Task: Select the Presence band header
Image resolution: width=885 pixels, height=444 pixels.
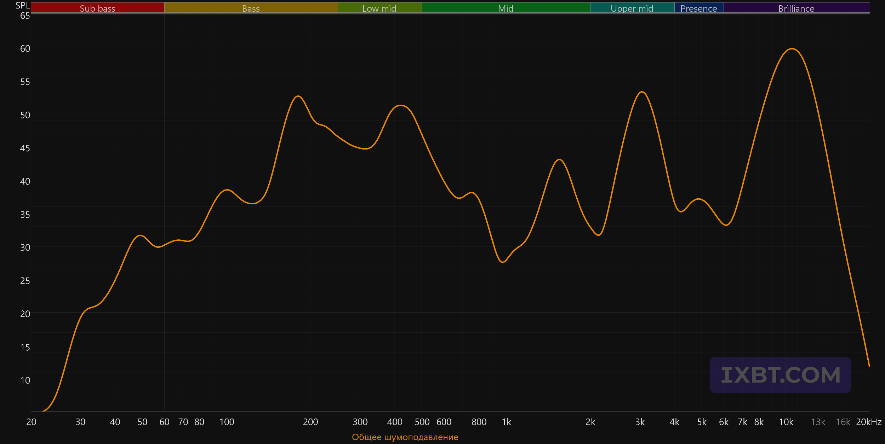Action: [x=699, y=8]
